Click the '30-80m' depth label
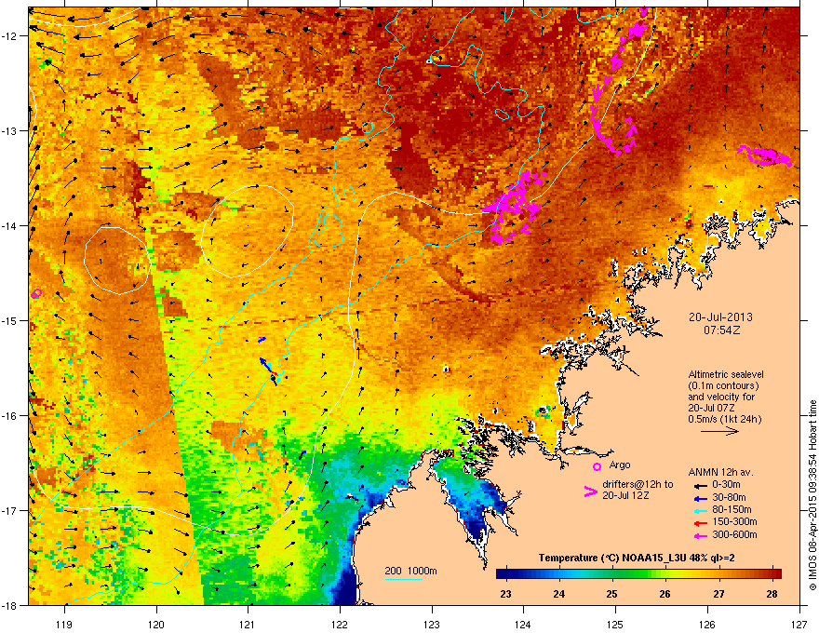The height and width of the screenshot is (633, 819). 729,497
